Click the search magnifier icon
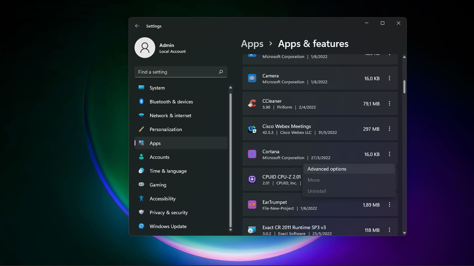The image size is (474, 266). pyautogui.click(x=221, y=72)
